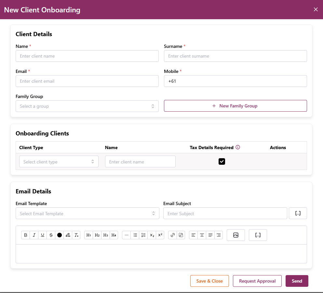Click the Request Approval button
Screen dimensions: 323x293
coord(257,281)
